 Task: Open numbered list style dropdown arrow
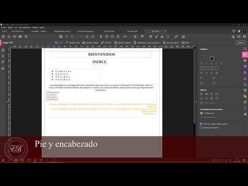click(x=217, y=68)
